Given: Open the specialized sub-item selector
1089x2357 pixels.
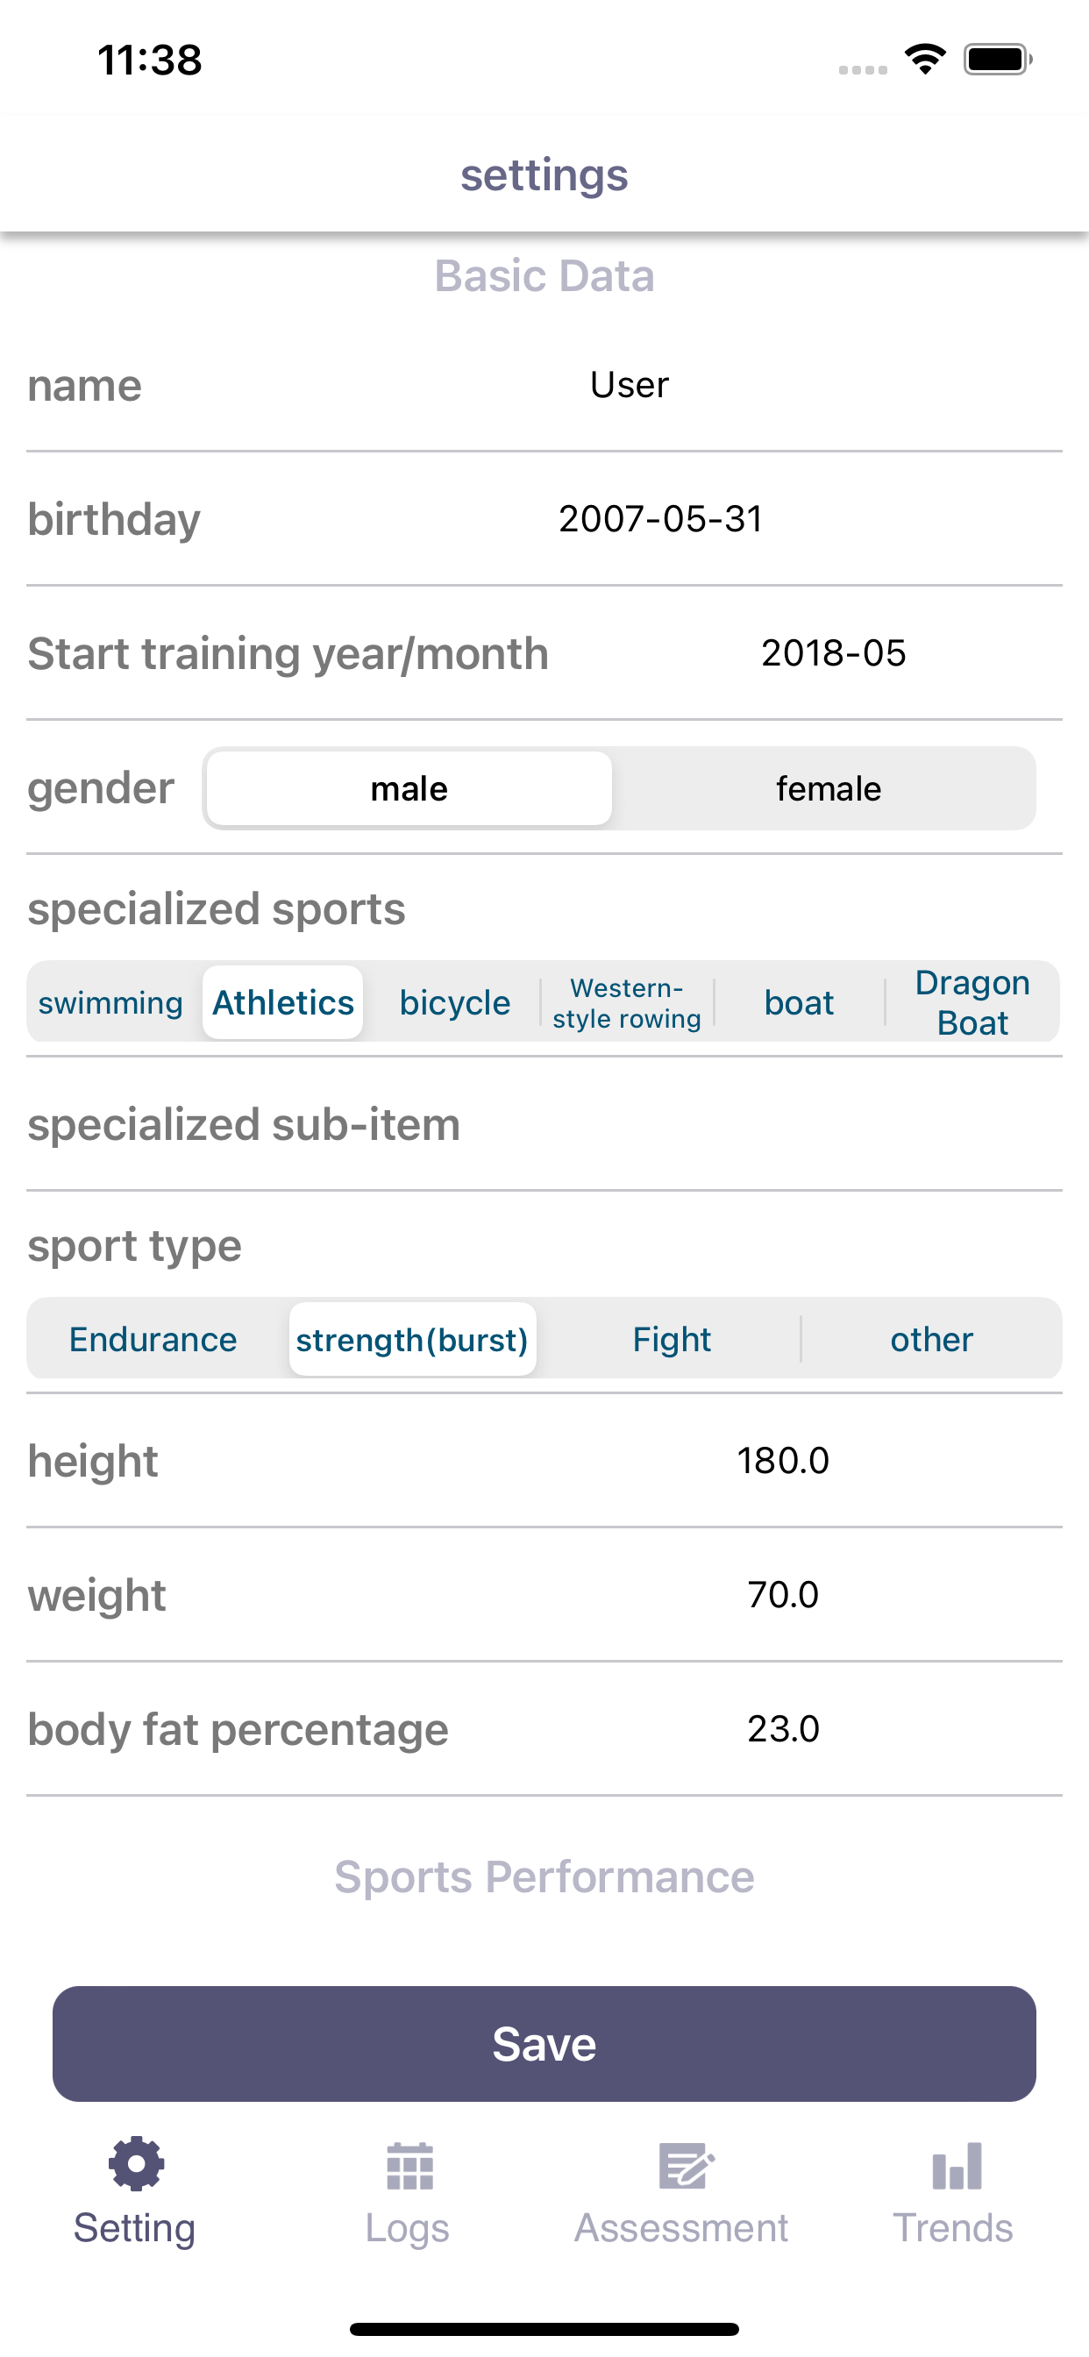Looking at the screenshot, I should pyautogui.click(x=544, y=1124).
